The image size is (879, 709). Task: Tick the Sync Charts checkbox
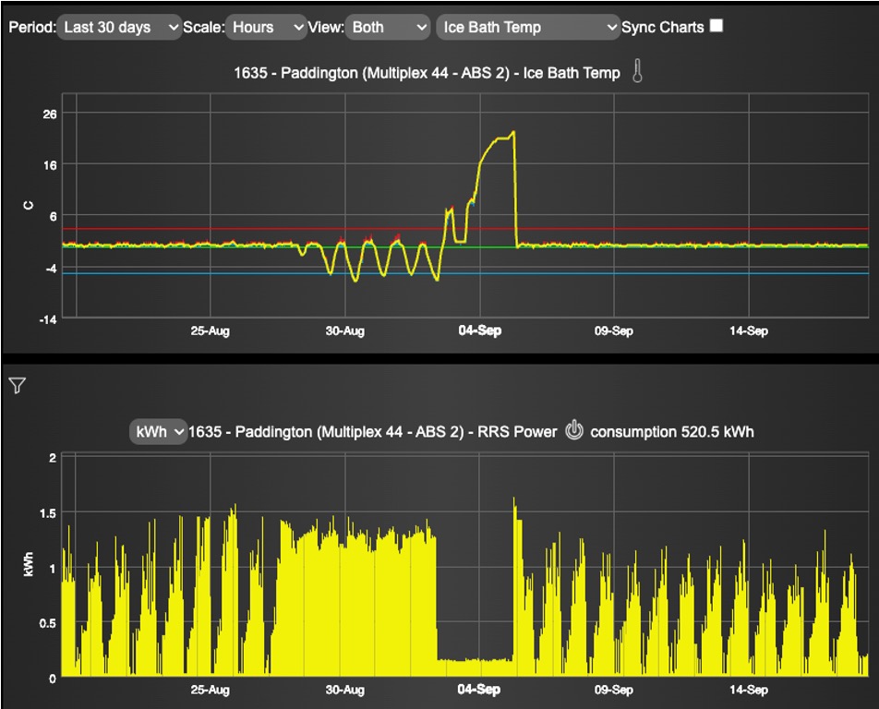[716, 26]
